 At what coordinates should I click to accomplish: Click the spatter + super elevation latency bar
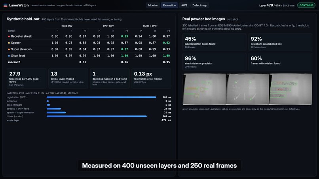pos(56,113)
